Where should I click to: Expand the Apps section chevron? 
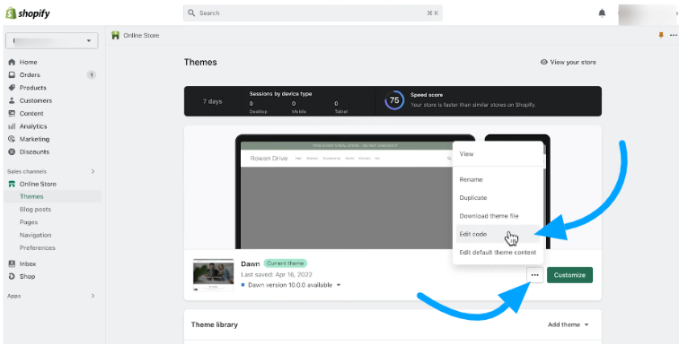coord(93,297)
